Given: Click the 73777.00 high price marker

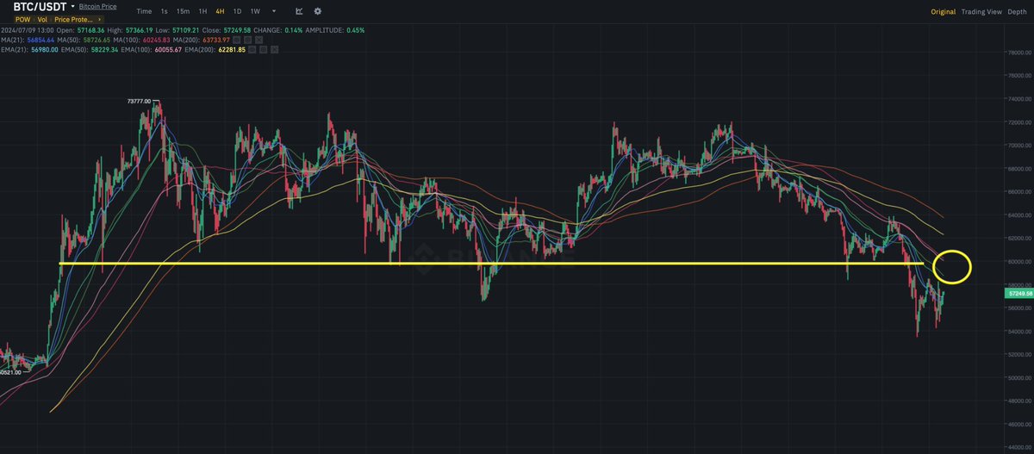Looking at the screenshot, I should click(x=138, y=102).
